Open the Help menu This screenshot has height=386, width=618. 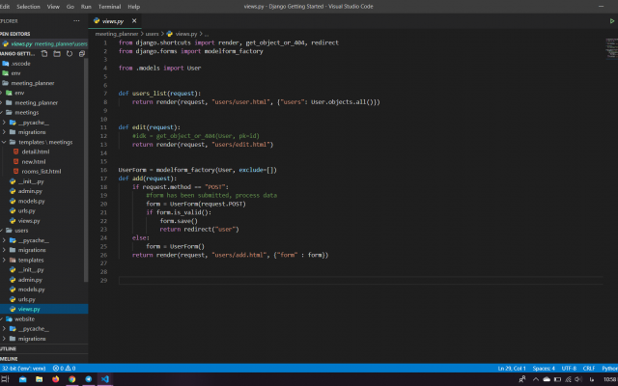pyautogui.click(x=134, y=7)
